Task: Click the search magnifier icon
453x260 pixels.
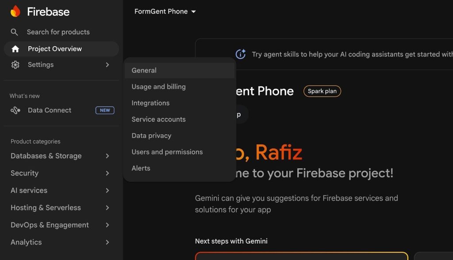Action: (14, 32)
